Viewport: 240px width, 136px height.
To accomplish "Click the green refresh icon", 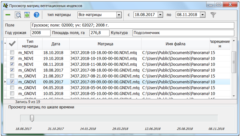I will (27, 15).
